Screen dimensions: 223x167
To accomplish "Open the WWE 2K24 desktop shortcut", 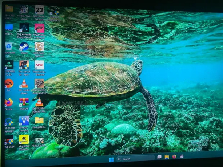I will [9, 140].
